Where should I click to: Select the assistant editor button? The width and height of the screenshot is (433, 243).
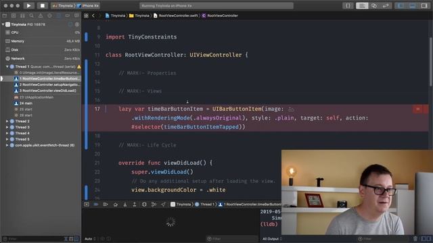pyautogui.click(x=374, y=5)
